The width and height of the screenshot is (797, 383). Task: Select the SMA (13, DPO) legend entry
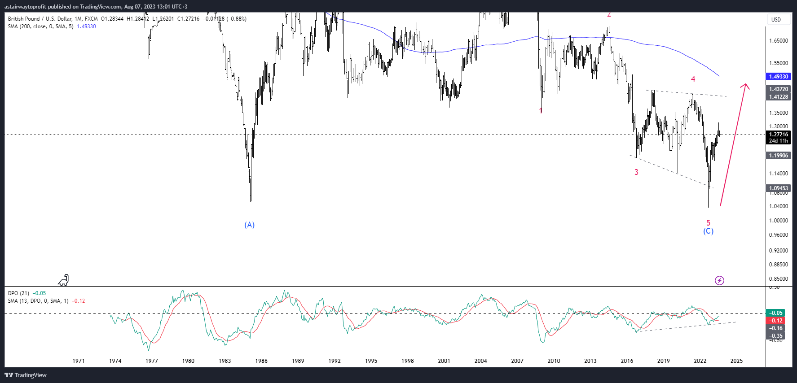coord(38,301)
